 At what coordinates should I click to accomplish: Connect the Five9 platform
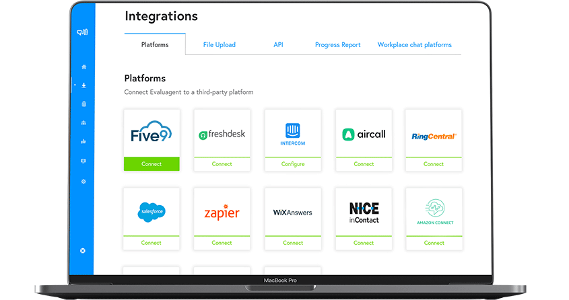coord(152,163)
